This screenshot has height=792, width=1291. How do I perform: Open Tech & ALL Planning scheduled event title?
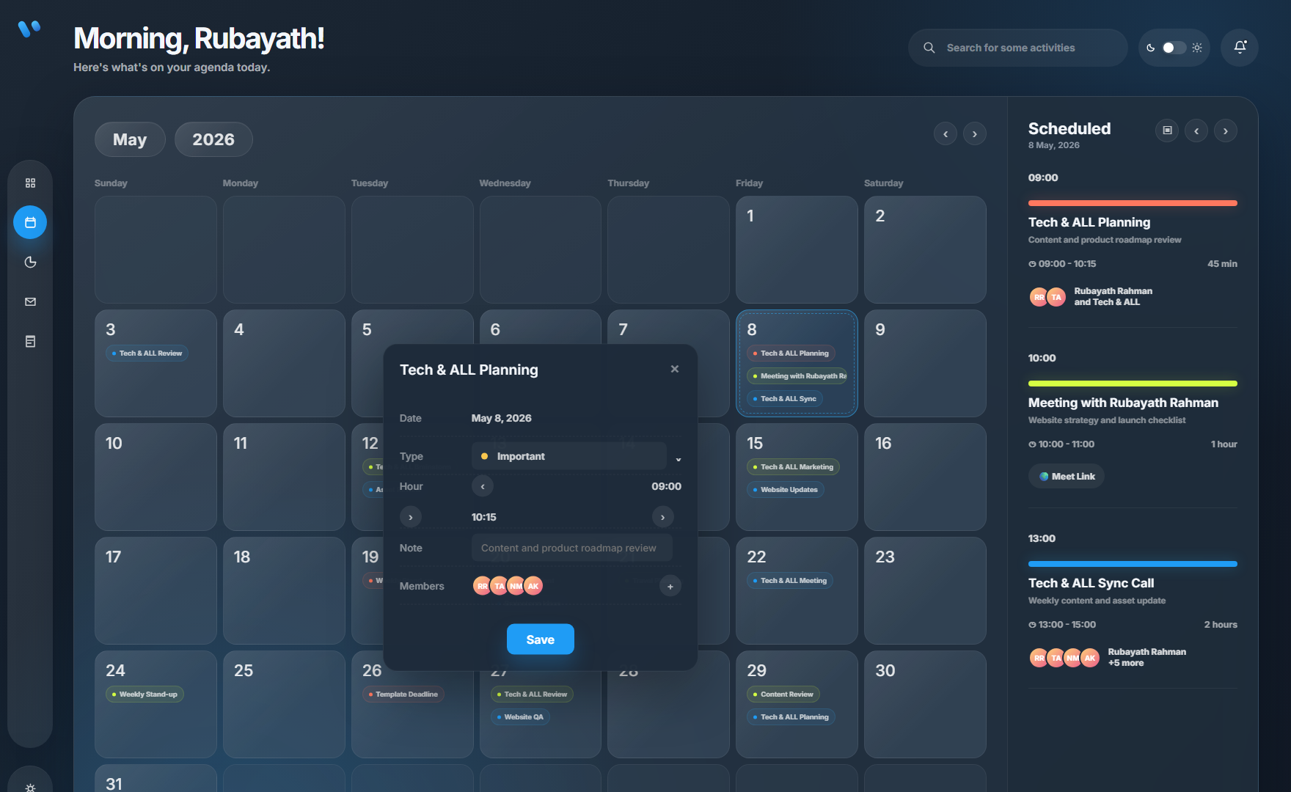coord(1089,222)
